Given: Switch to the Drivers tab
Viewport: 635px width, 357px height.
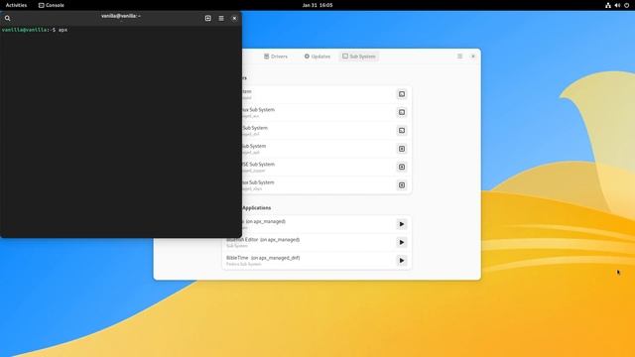Looking at the screenshot, I should click(x=276, y=57).
